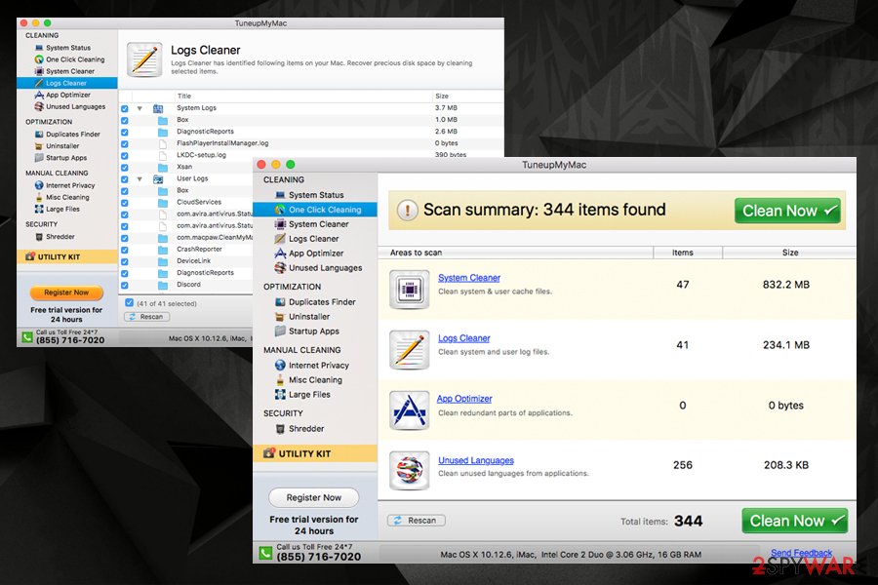Click the Send Feedback link
This screenshot has height=585, width=878.
coord(801,553)
